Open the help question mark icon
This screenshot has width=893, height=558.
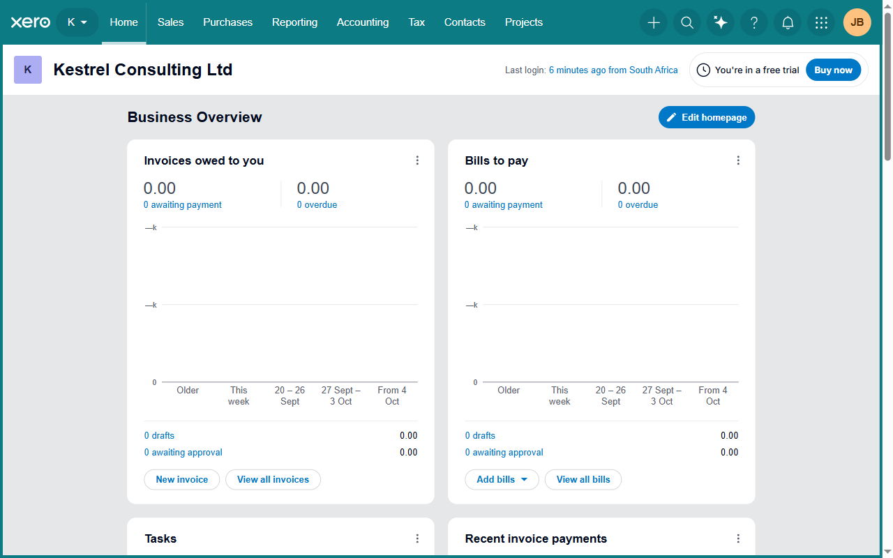coord(754,22)
